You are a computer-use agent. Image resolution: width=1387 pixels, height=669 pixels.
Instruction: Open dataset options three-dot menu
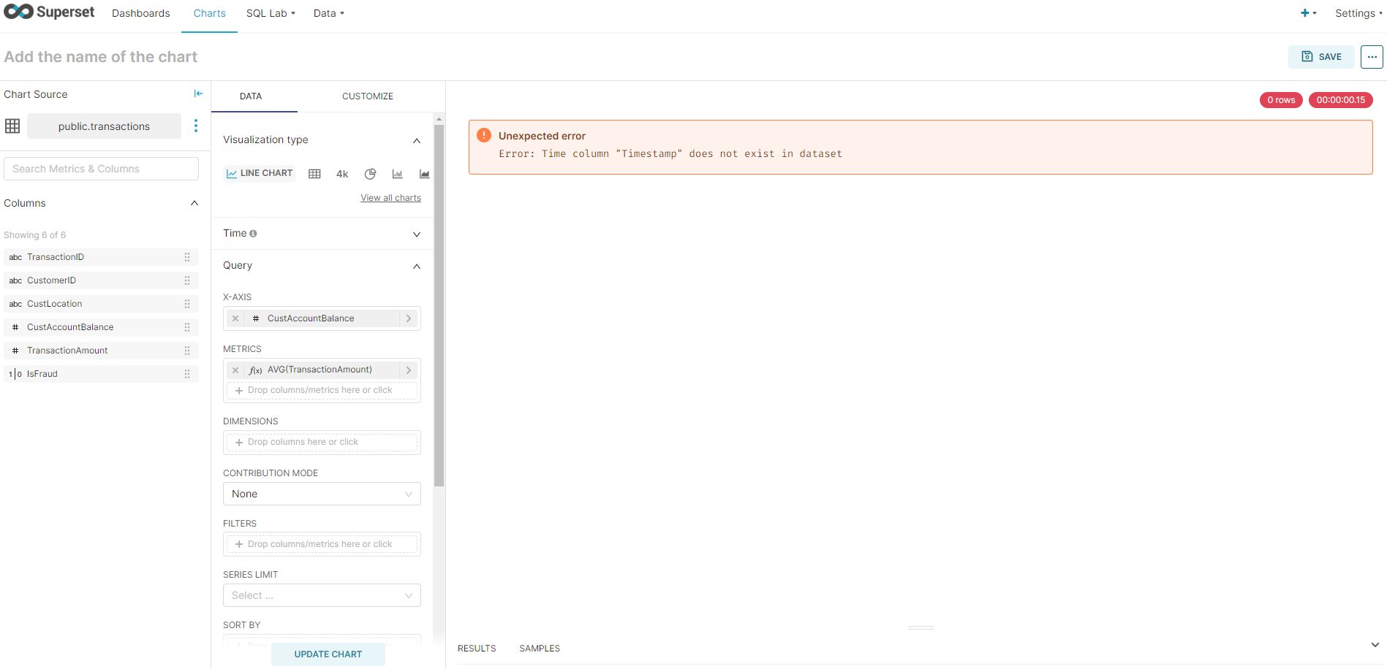(x=195, y=126)
